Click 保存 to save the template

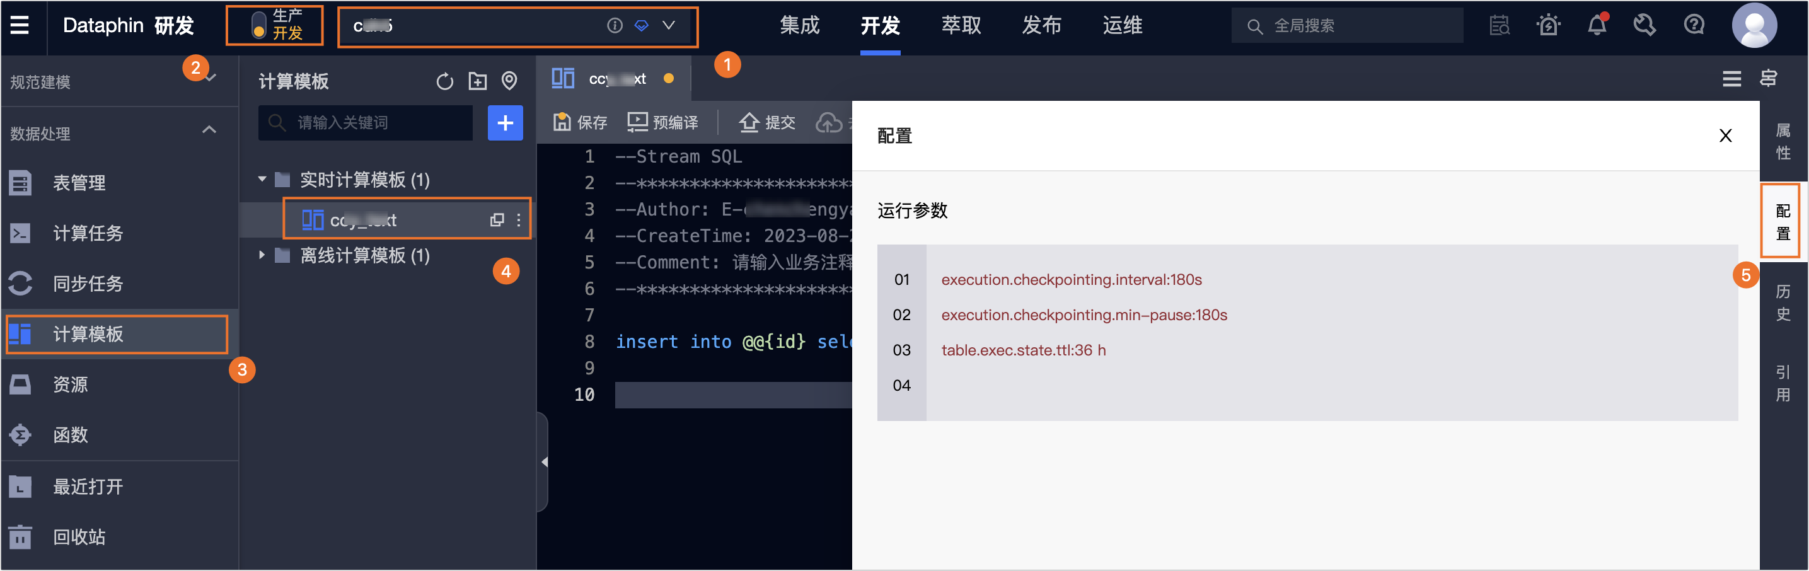point(580,122)
